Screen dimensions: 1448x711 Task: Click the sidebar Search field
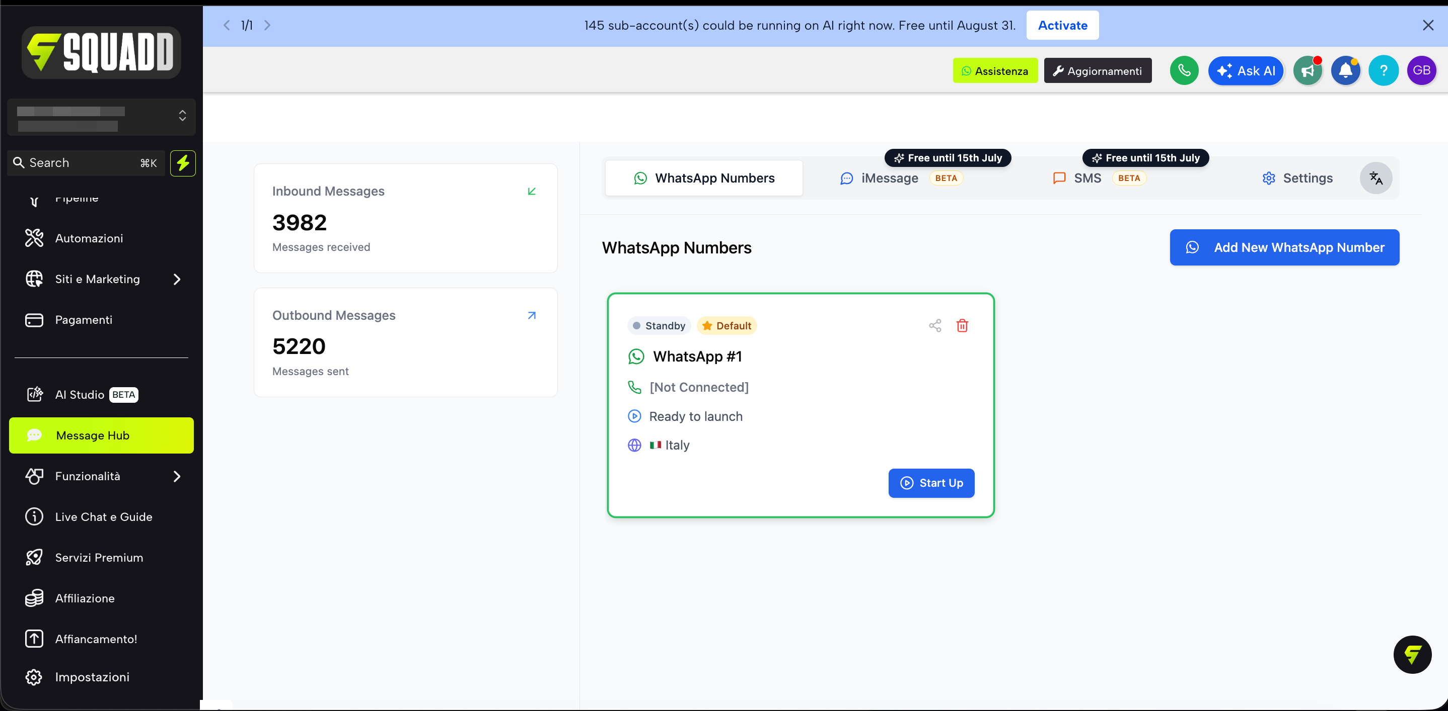coord(86,163)
